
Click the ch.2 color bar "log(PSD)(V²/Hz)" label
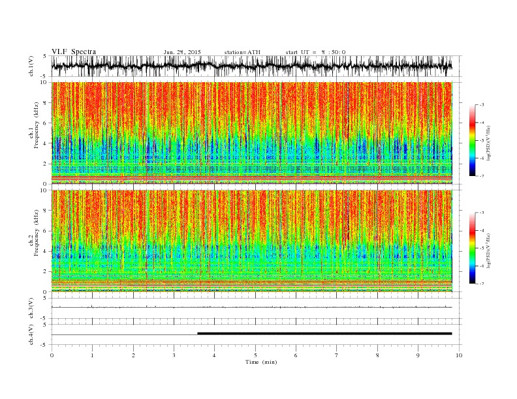coord(489,250)
